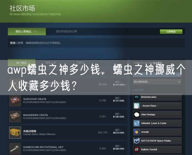Switch to 我的上架物品 tab
The width and height of the screenshot is (192, 155).
point(27,32)
